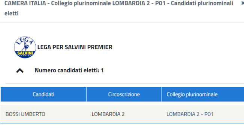Click the LEGA PER SALVINI PREMIER party name
The image size is (244, 135).
[75, 47]
